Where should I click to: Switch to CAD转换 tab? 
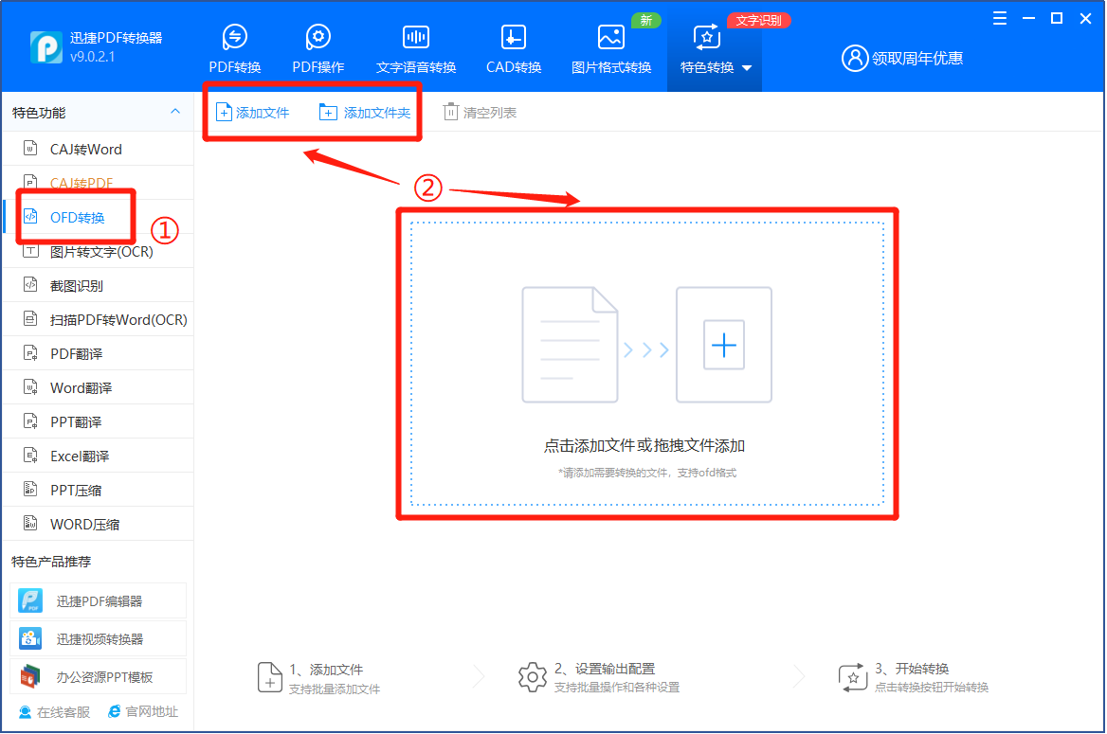(x=514, y=48)
